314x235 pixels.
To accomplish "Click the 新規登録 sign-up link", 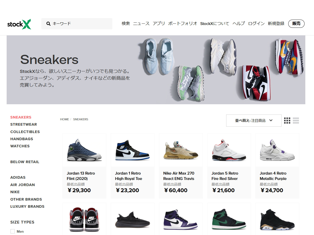I will [x=276, y=23].
